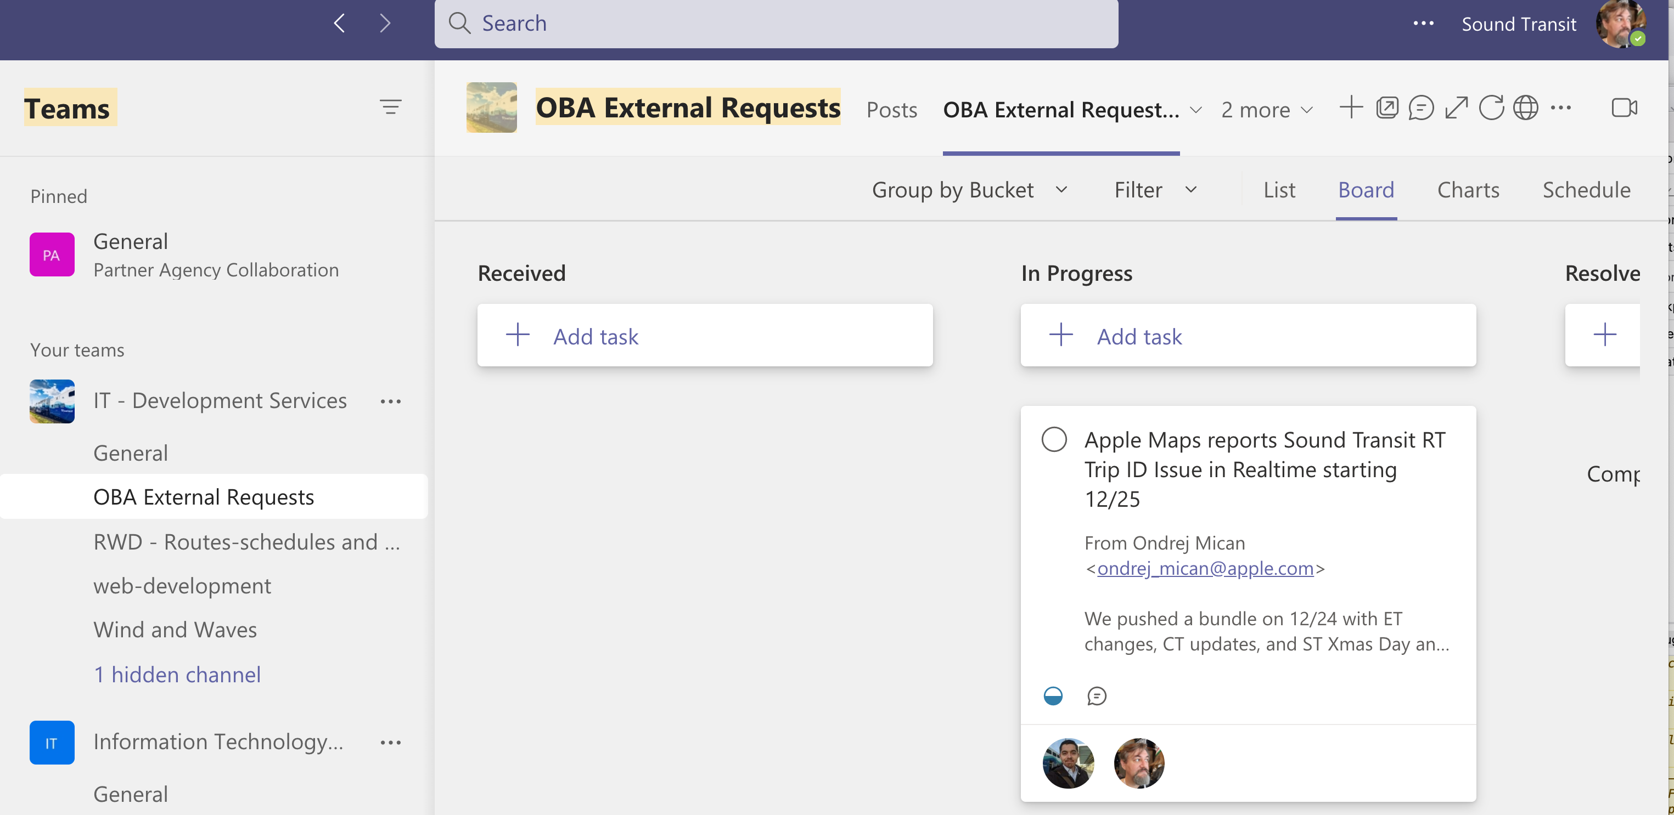Open settings and more ellipsis beside Sound Transit
This screenshot has height=815, width=1674.
(x=1423, y=24)
